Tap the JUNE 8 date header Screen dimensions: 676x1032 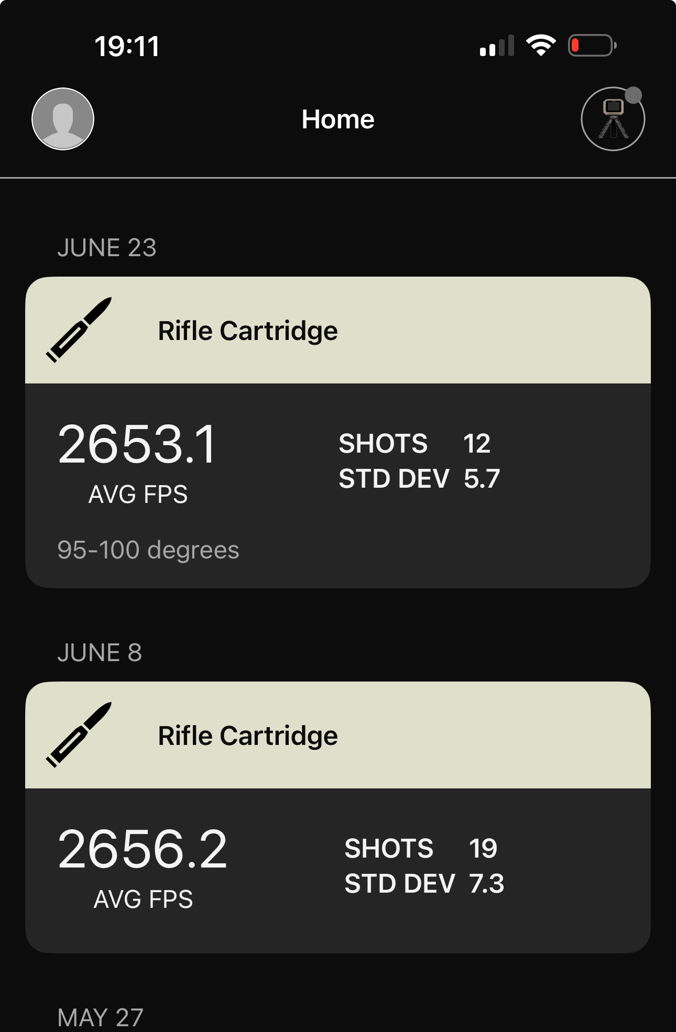[x=100, y=653]
